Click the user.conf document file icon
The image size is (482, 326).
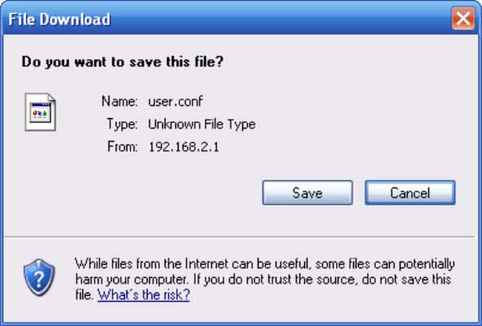click(40, 112)
